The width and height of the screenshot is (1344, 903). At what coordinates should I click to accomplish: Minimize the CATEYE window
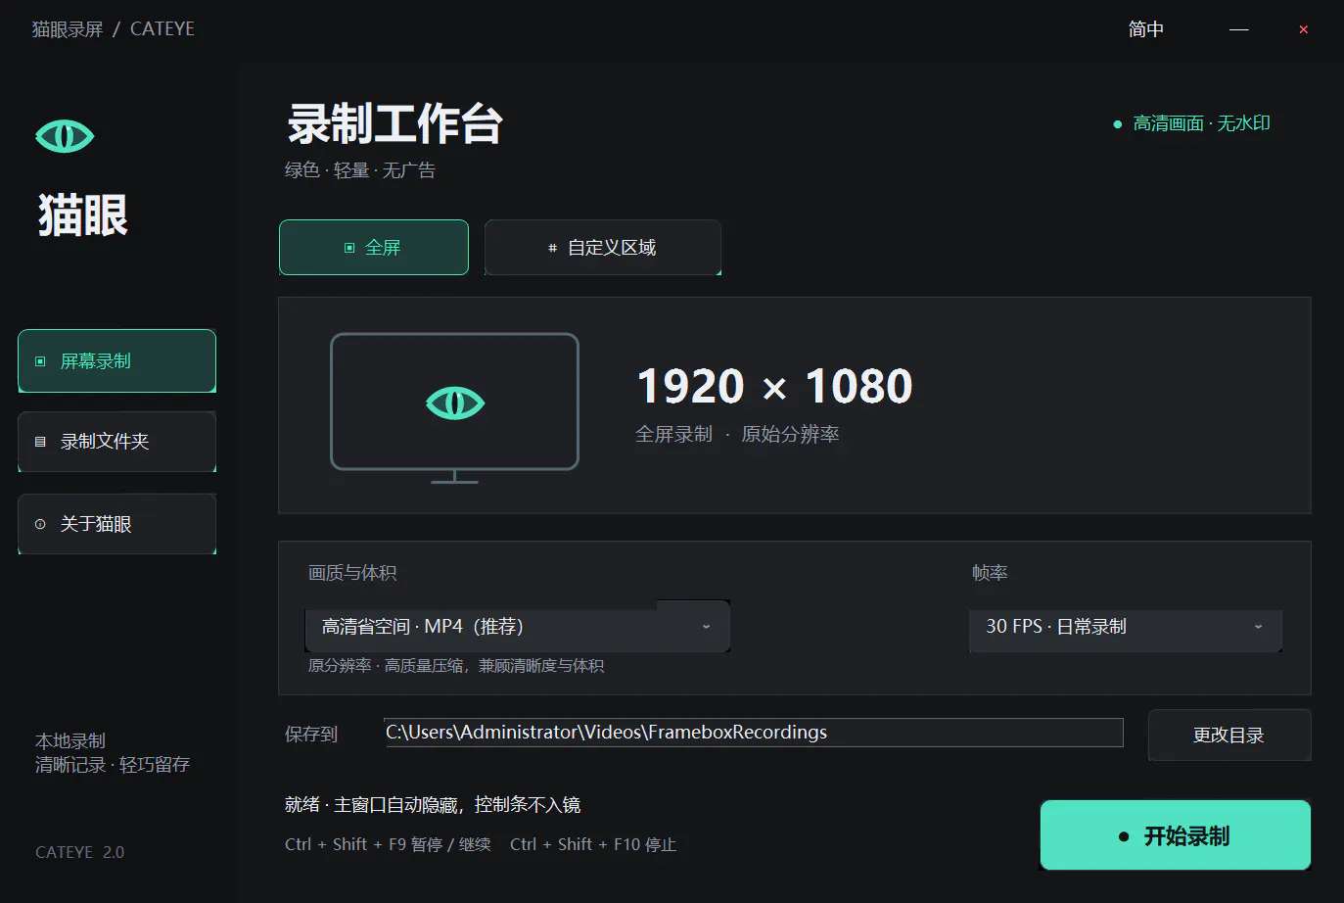click(1239, 29)
